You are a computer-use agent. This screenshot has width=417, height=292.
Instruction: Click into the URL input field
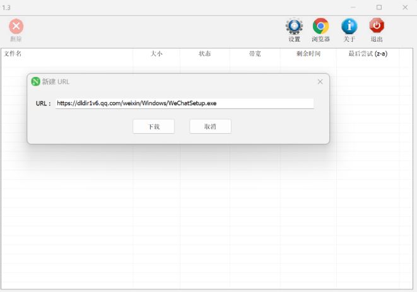tap(184, 103)
